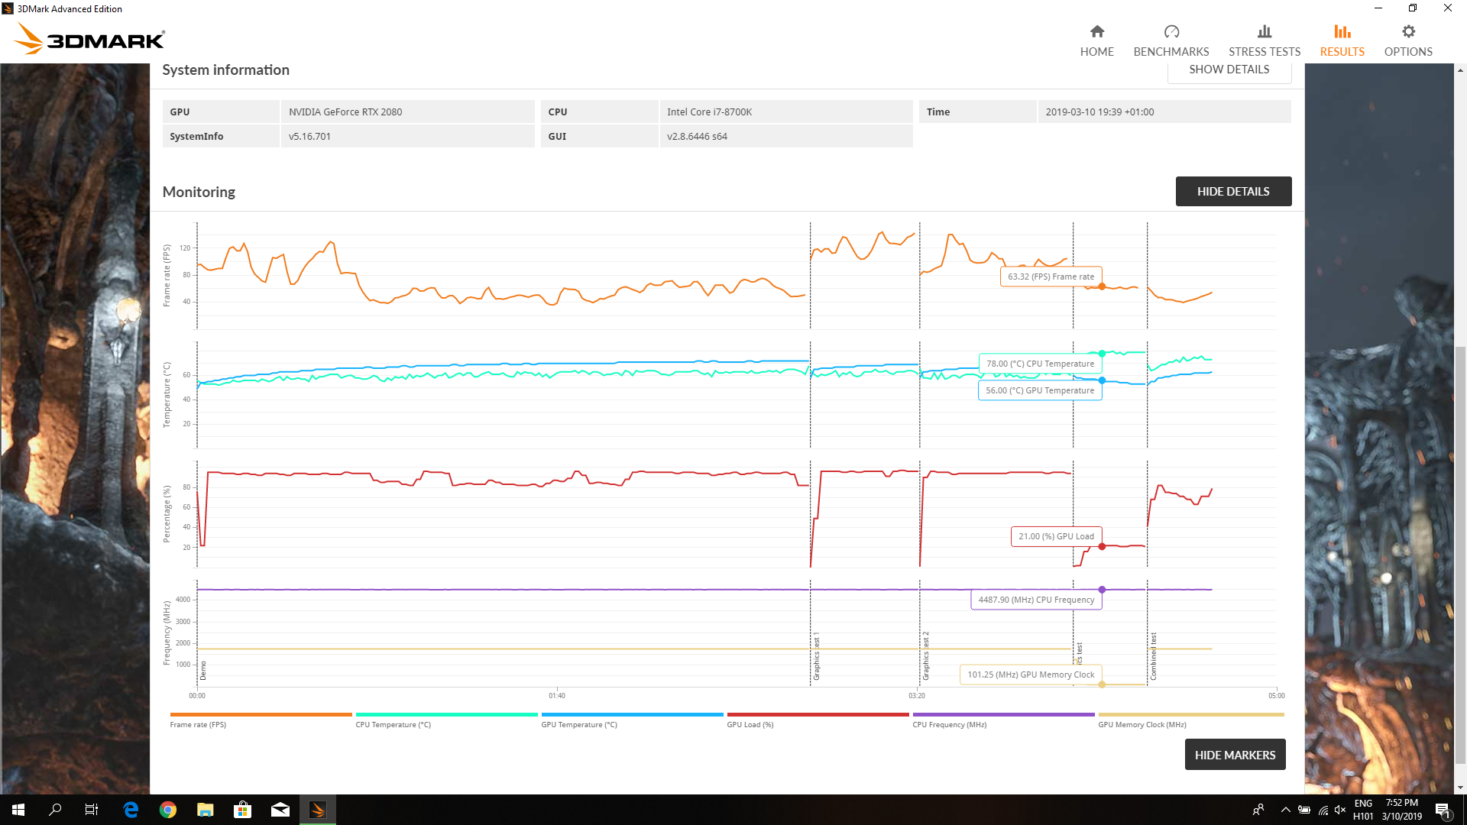This screenshot has height=825, width=1467.
Task: Open Microsoft Store from taskbar
Action: point(243,810)
